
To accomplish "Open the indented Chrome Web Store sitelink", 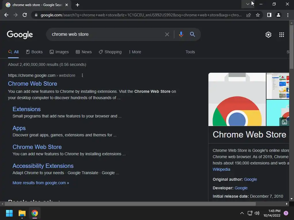I will 37,147.
